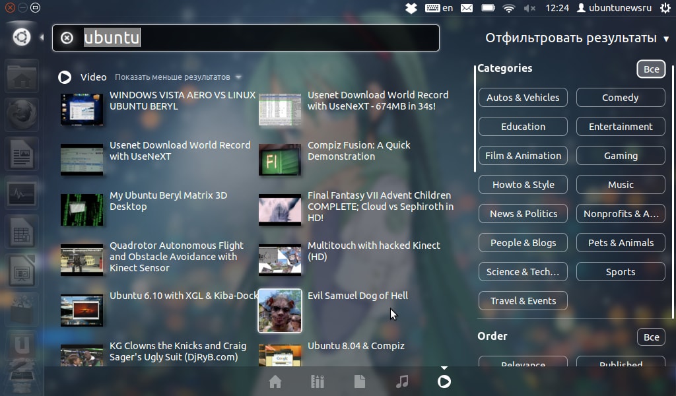Open the Wi-Fi network indicator
This screenshot has width=676, height=396.
point(509,8)
